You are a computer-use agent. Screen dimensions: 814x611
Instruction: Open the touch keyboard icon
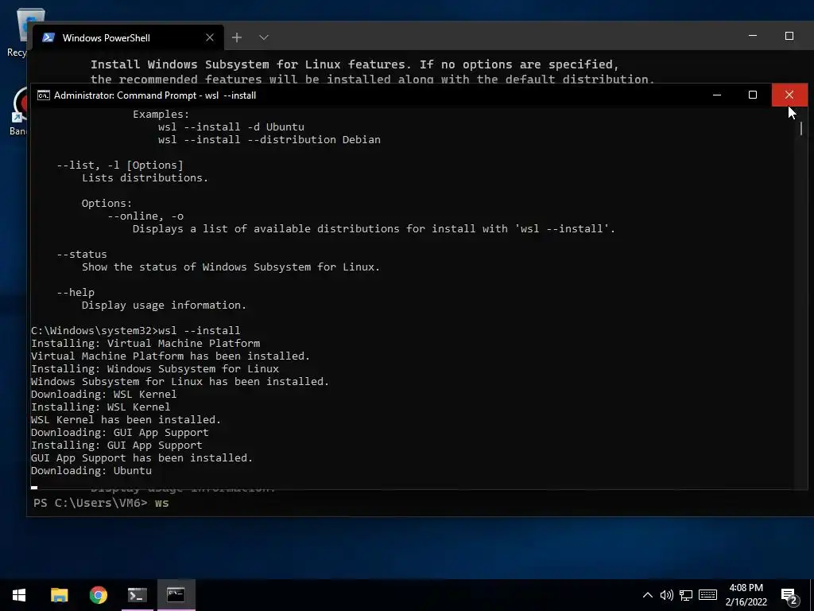pyautogui.click(x=707, y=595)
